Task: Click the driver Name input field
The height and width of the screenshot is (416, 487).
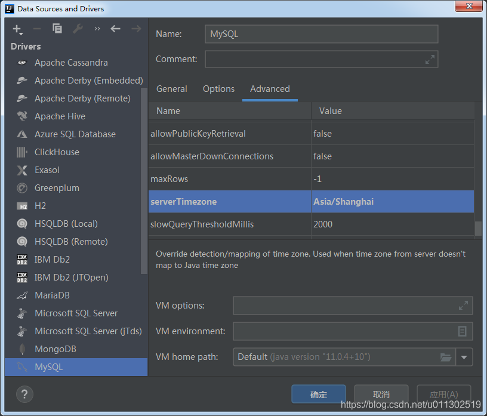Action: coord(322,34)
